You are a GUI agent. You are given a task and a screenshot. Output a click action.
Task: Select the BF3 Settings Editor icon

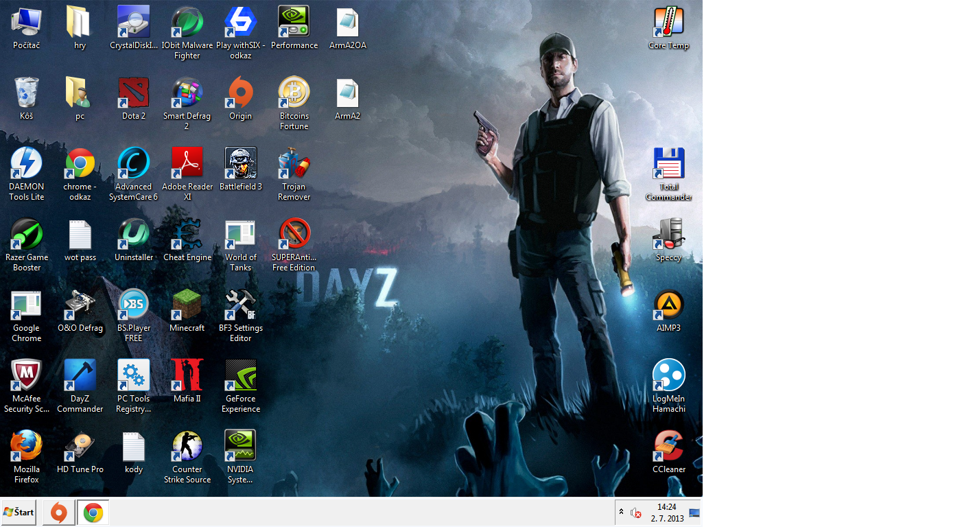coord(240,316)
